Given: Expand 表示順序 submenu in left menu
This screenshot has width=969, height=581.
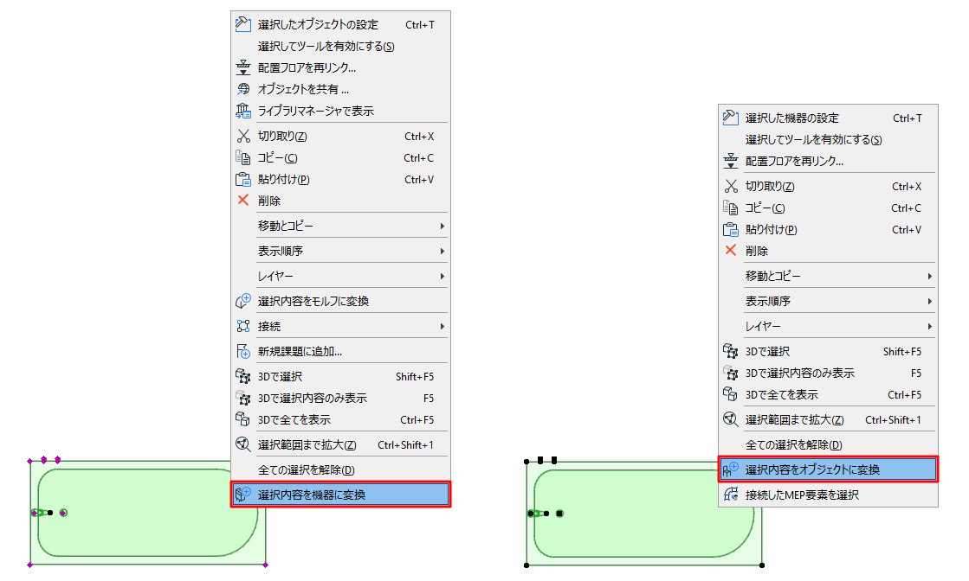Looking at the screenshot, I should [443, 251].
